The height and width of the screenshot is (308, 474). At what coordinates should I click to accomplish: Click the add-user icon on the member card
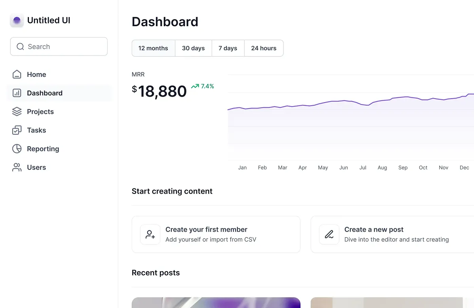[150, 234]
